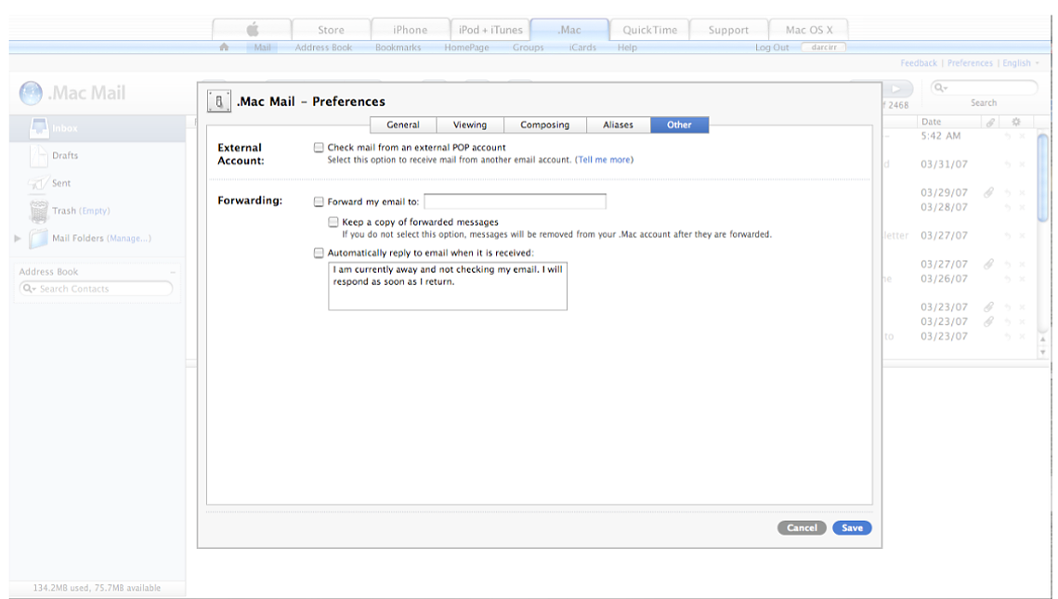
Task: Click the reply arrow on the 03/29/07 message
Action: [1008, 193]
